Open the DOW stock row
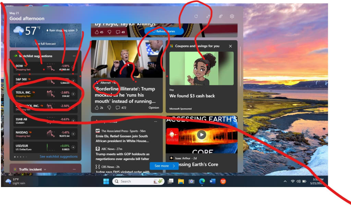Viewport: 351px width, 210px height. pyautogui.click(x=45, y=67)
